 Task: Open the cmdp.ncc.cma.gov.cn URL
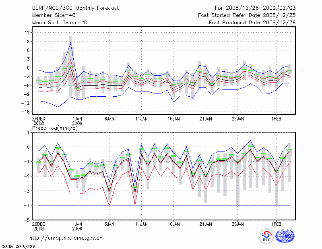66,238
